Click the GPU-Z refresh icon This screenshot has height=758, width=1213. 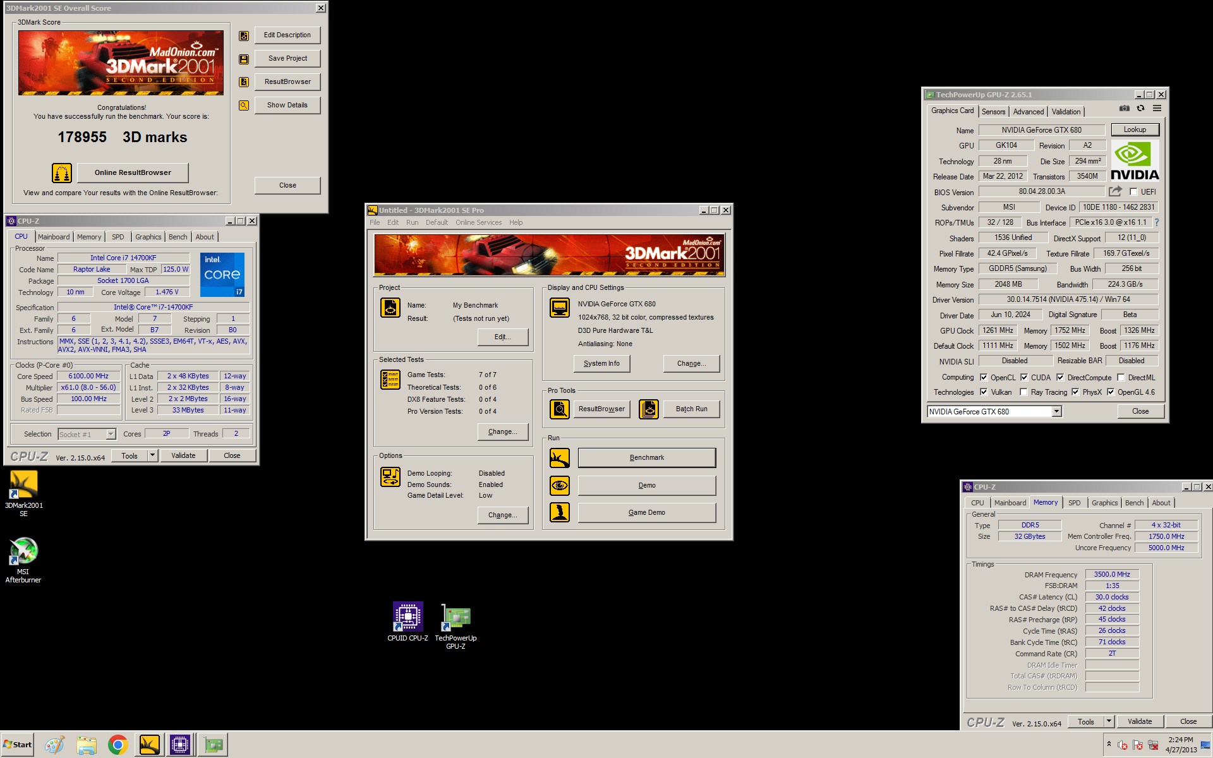1141,109
